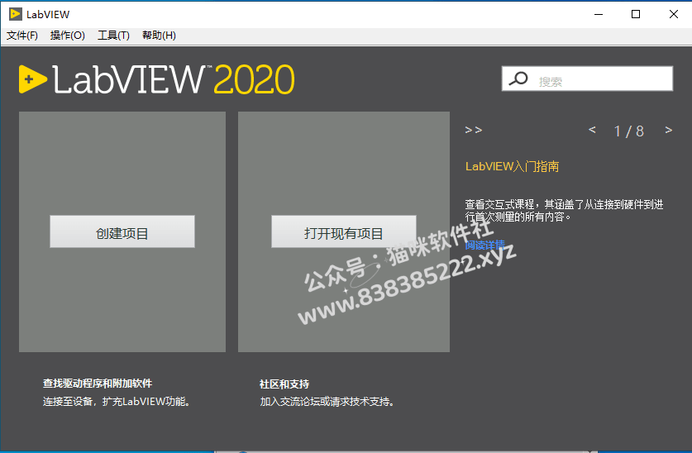Maximize the LabVIEW window

pos(636,14)
